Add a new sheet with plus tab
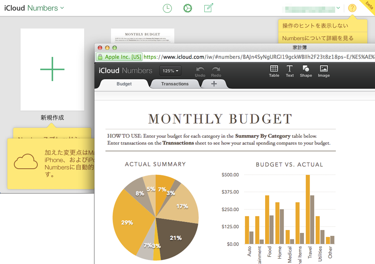This screenshot has height=264, width=375. click(214, 84)
